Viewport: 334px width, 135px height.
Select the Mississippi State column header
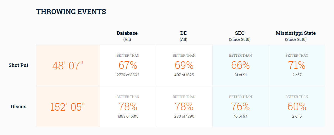click(x=296, y=36)
